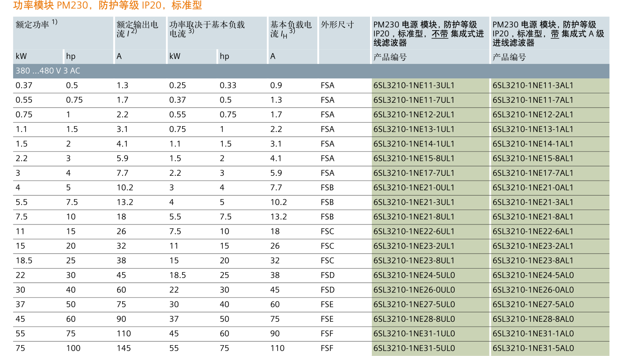Select cell 6SL3210-1NE12-2UL1
622x356 pixels.
414,114
